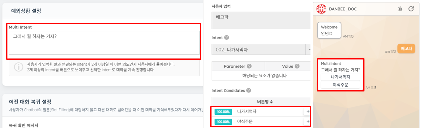Click the bug debug icon in chat header

(x=400, y=9)
